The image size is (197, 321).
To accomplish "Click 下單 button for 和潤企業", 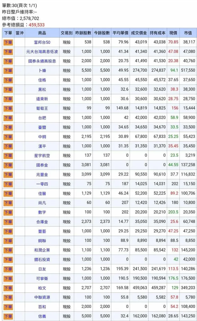I will (x=8, y=250).
